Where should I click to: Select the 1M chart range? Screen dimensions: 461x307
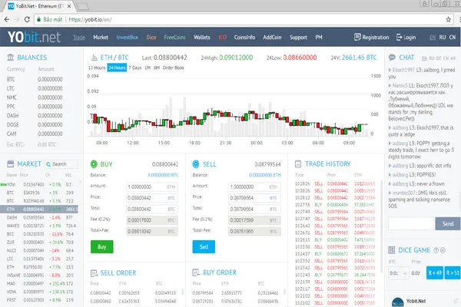[x=148, y=68]
